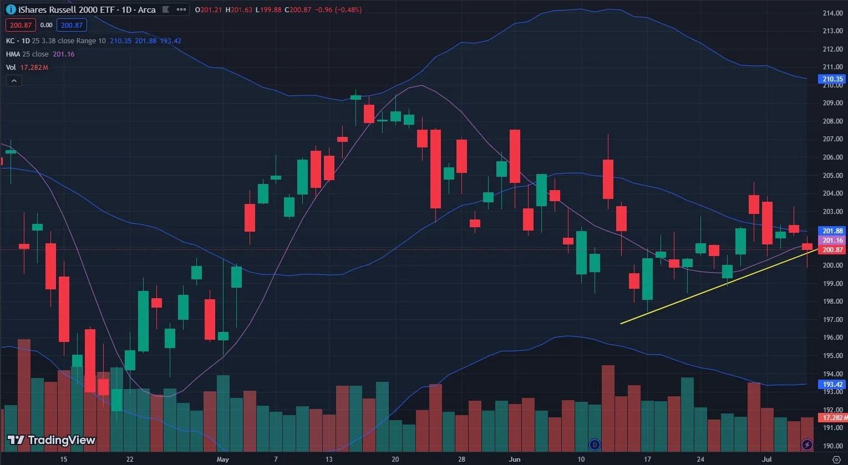
Task: Click the 212.00 price scale value
Action: (833, 49)
